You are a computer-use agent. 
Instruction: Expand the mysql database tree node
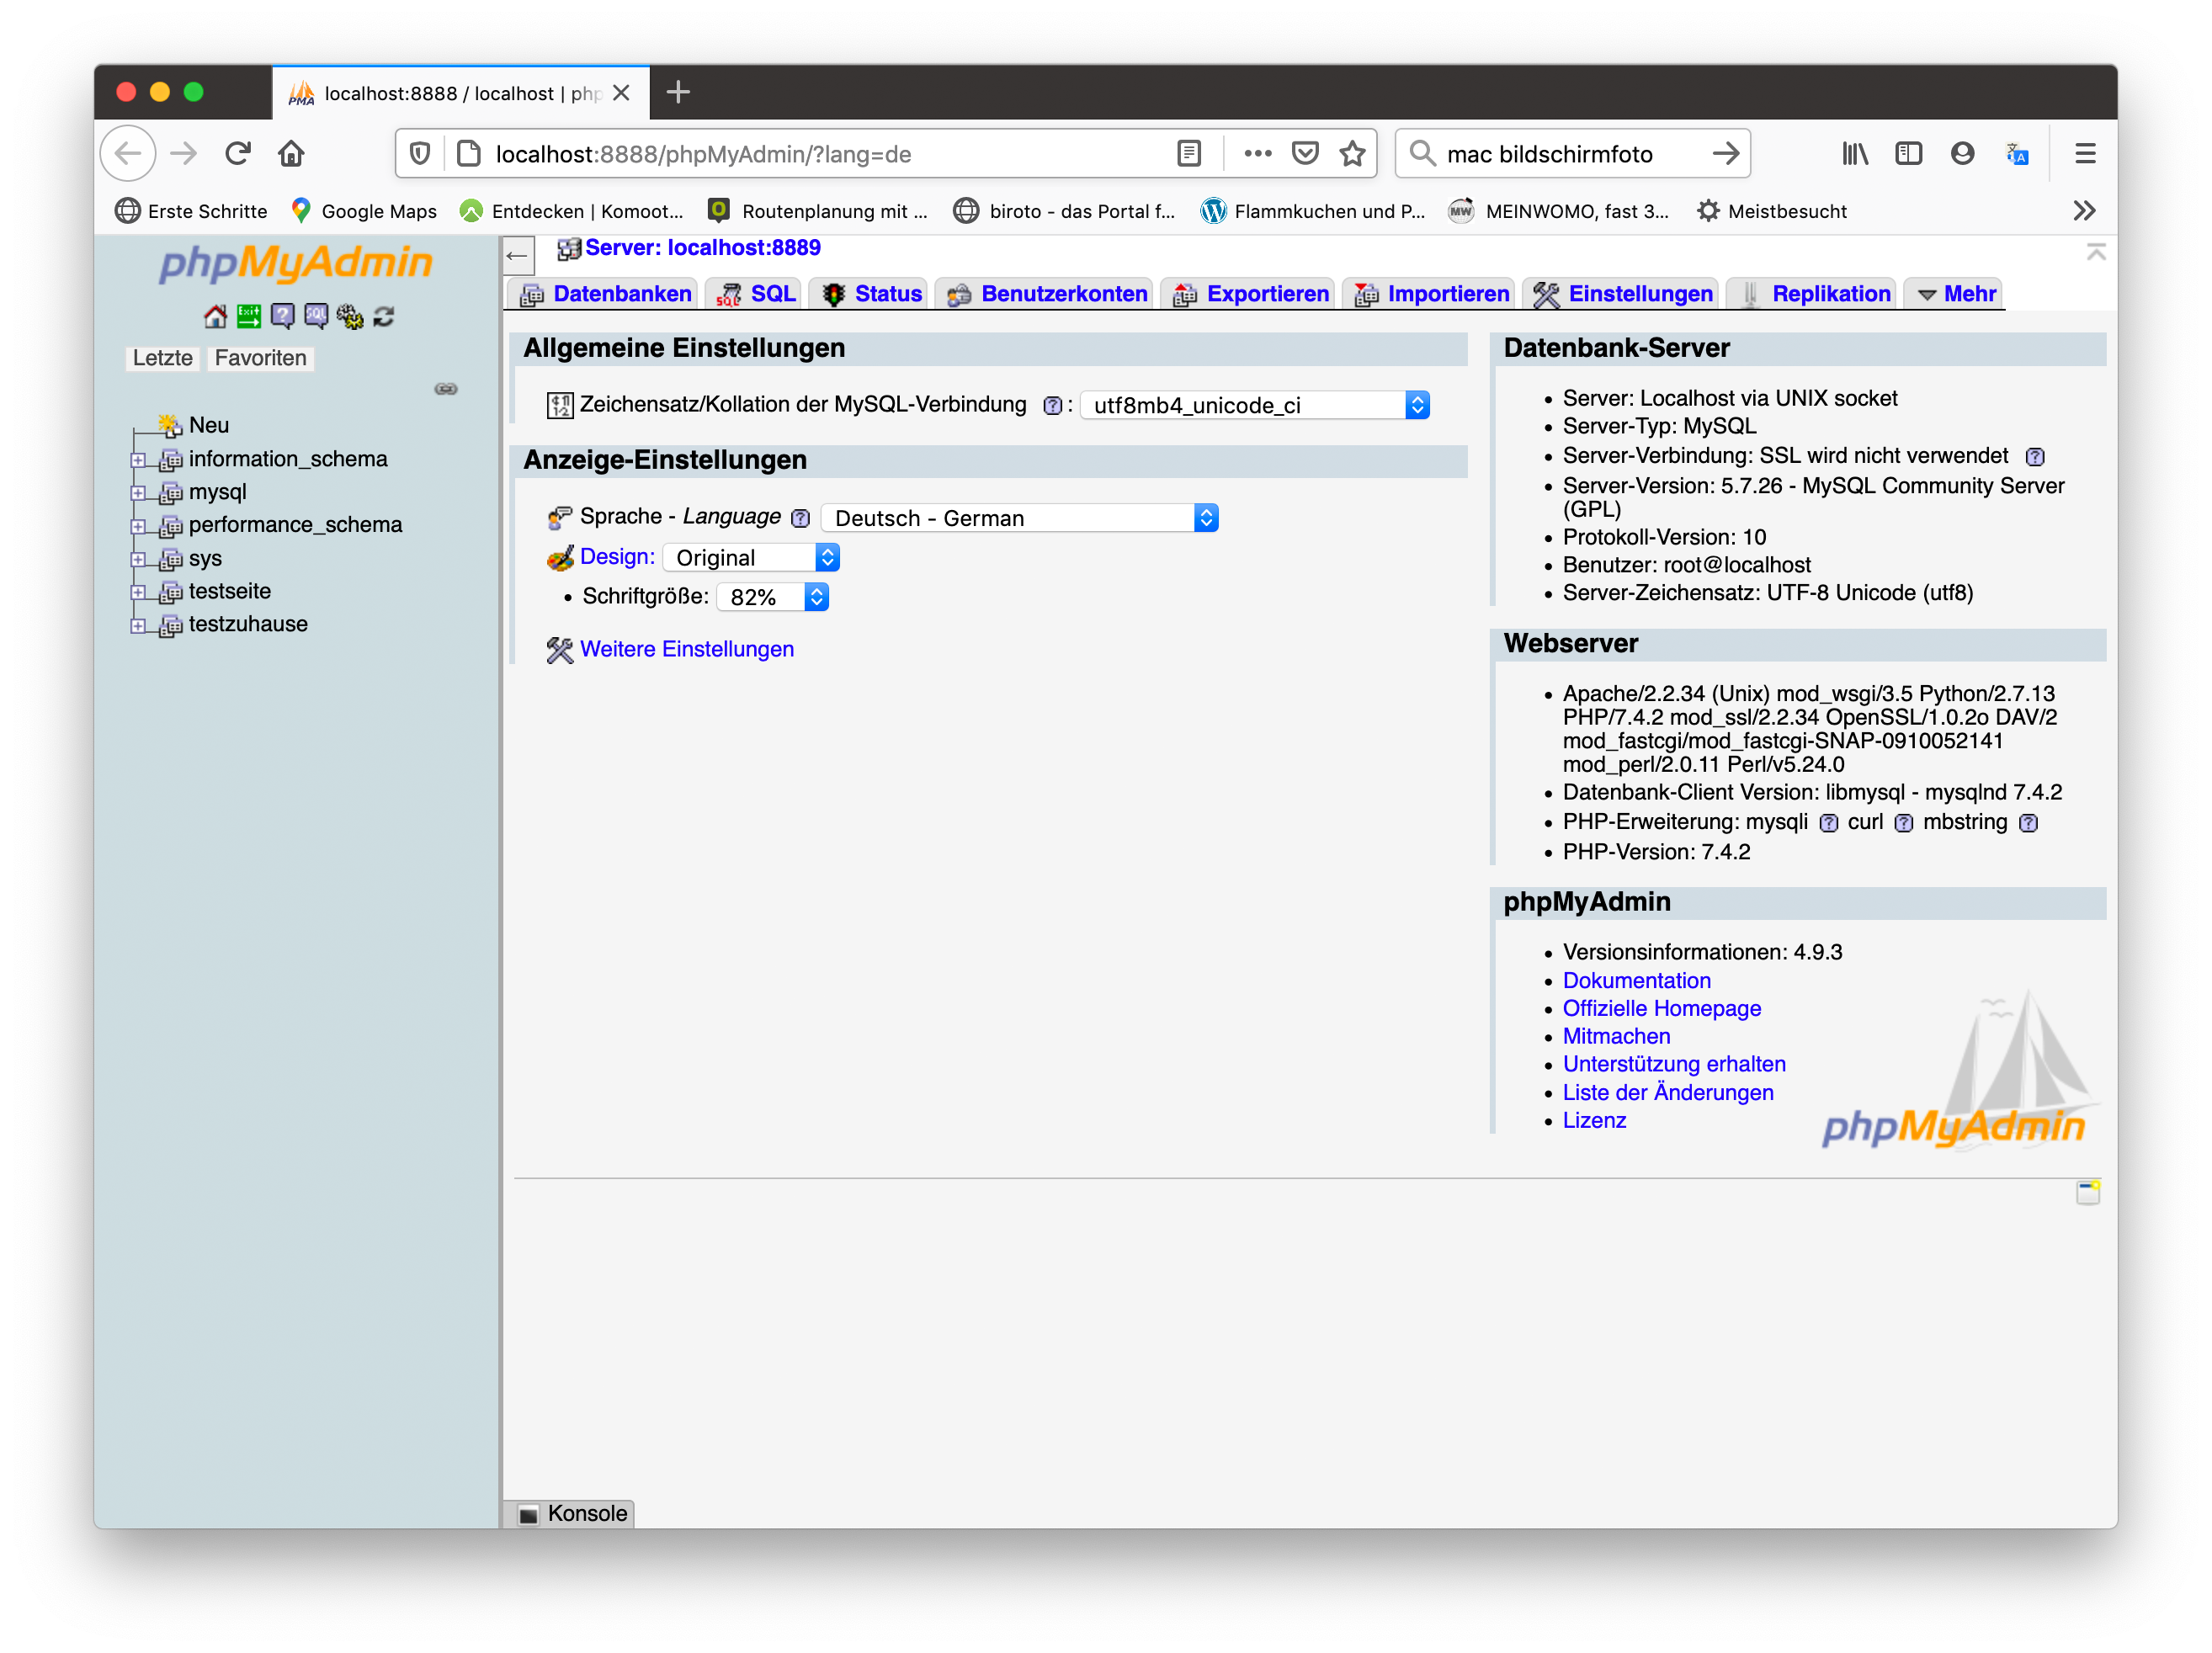[138, 493]
